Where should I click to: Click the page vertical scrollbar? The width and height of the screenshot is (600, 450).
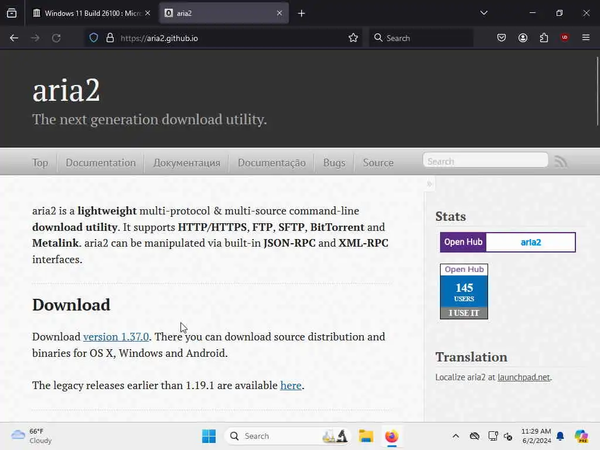pos(597,91)
